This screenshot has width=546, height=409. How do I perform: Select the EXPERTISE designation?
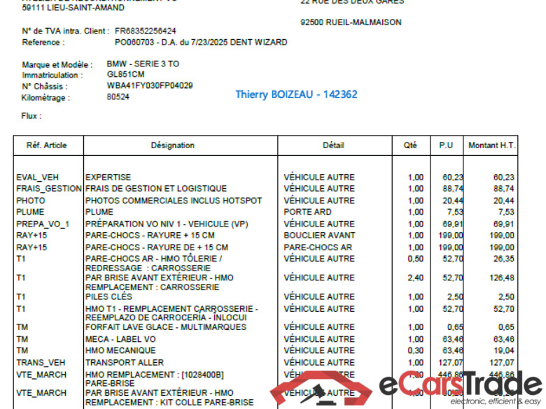(108, 178)
